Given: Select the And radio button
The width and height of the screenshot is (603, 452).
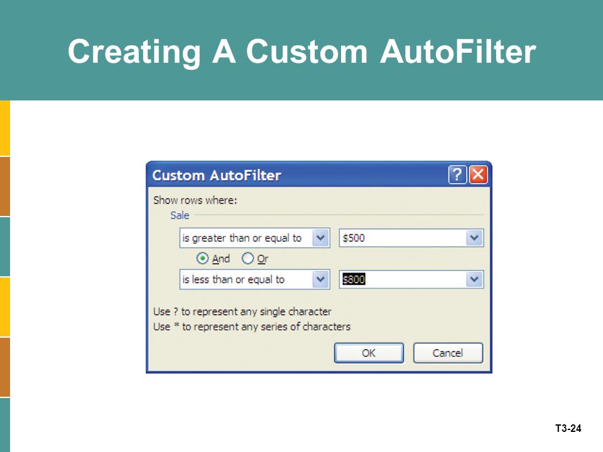Looking at the screenshot, I should [203, 258].
